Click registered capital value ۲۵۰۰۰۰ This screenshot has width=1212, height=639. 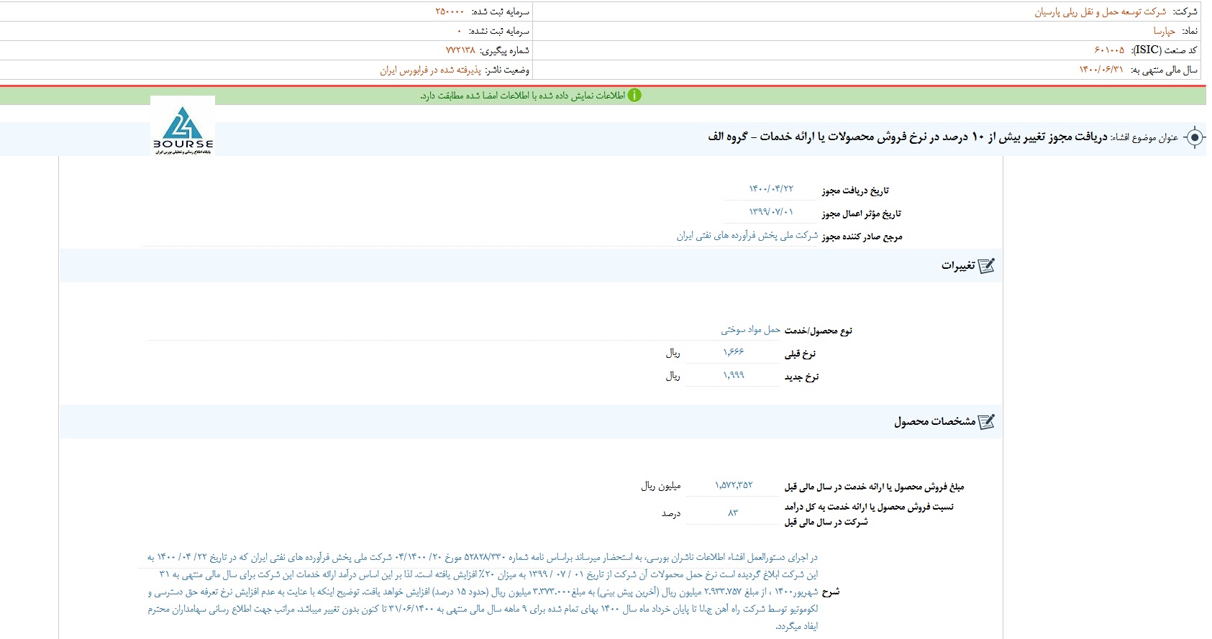[450, 12]
